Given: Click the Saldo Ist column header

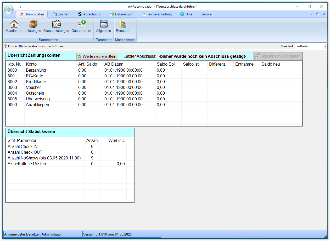Looking at the screenshot, I should (x=191, y=64).
